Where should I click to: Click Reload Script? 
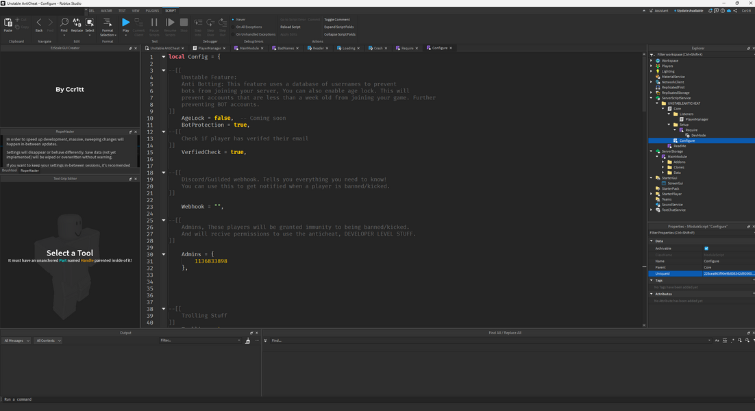[x=290, y=27]
